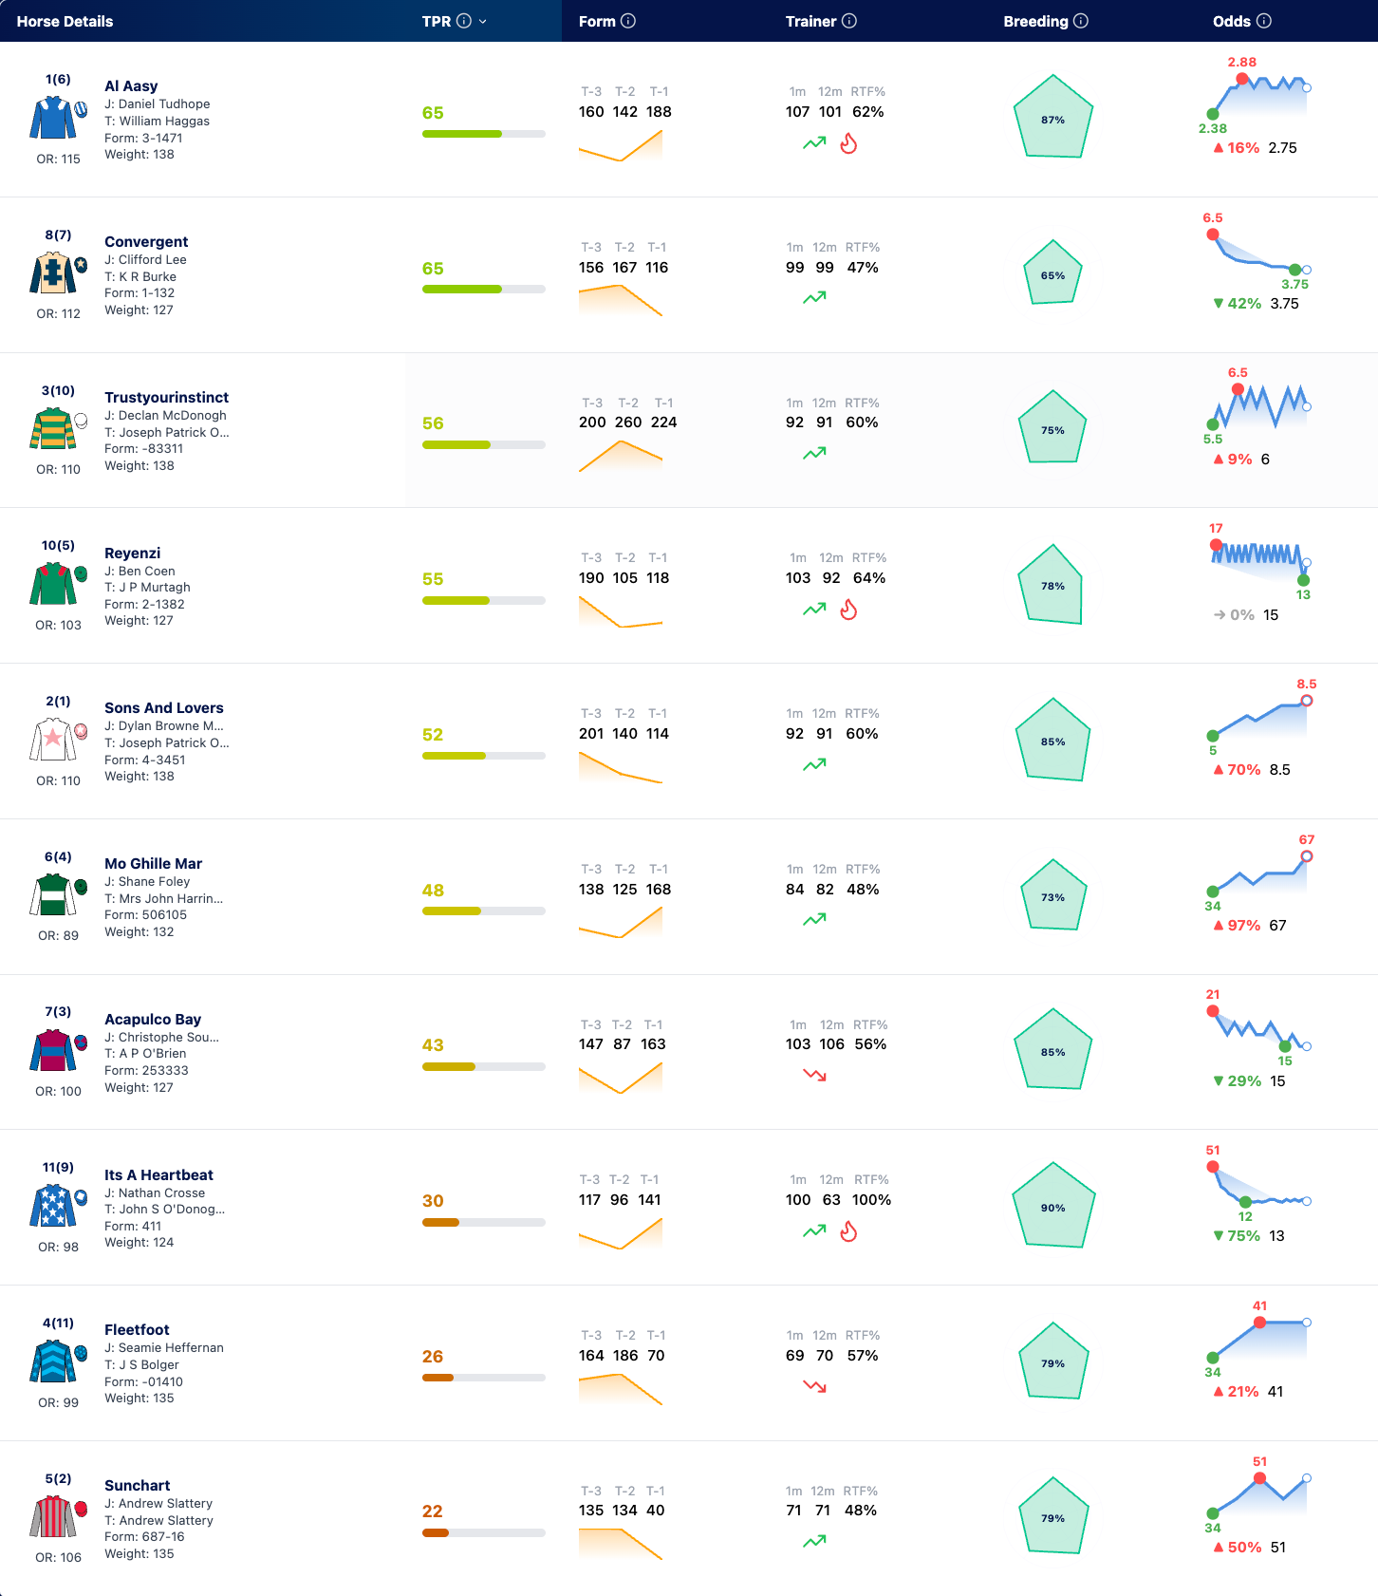Image resolution: width=1378 pixels, height=1596 pixels.
Task: Open the Form column info icon
Action: pyautogui.click(x=628, y=21)
